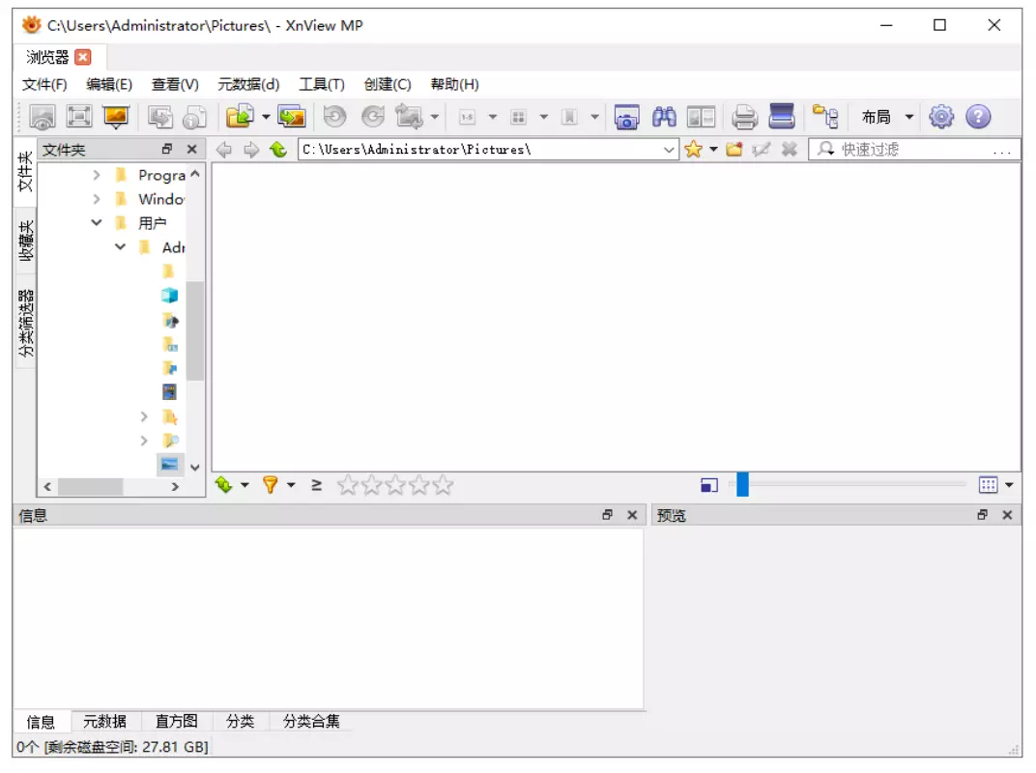Click rotate clockwise icon
Screen dimensions: 1036x773
tap(373, 117)
